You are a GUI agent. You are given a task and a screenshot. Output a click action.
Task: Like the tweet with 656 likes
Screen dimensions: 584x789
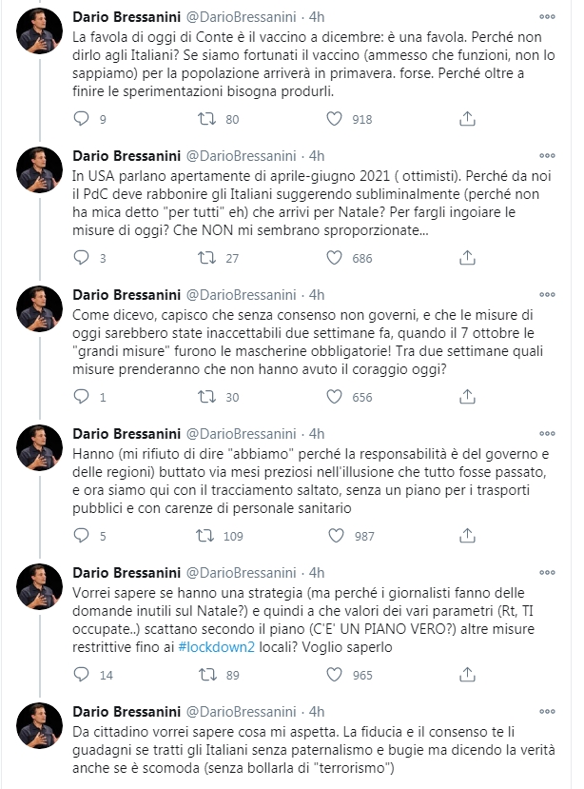335,397
